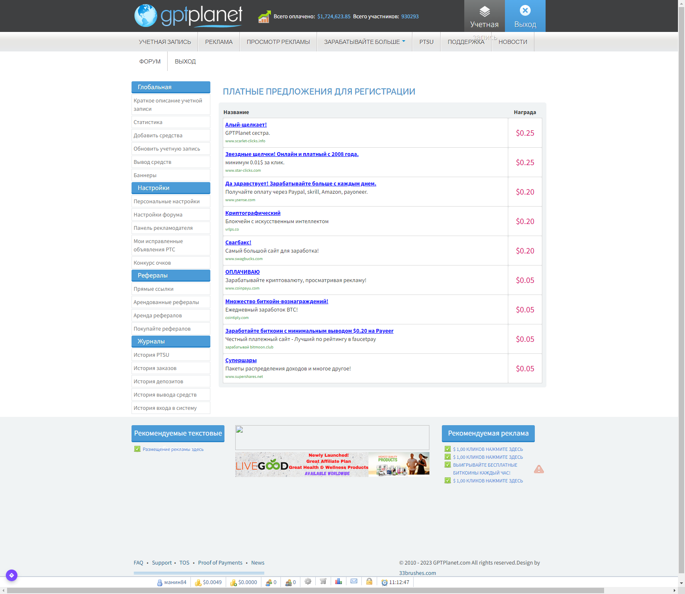
Task: Select Вывод средств in sidebar
Action: (171, 162)
